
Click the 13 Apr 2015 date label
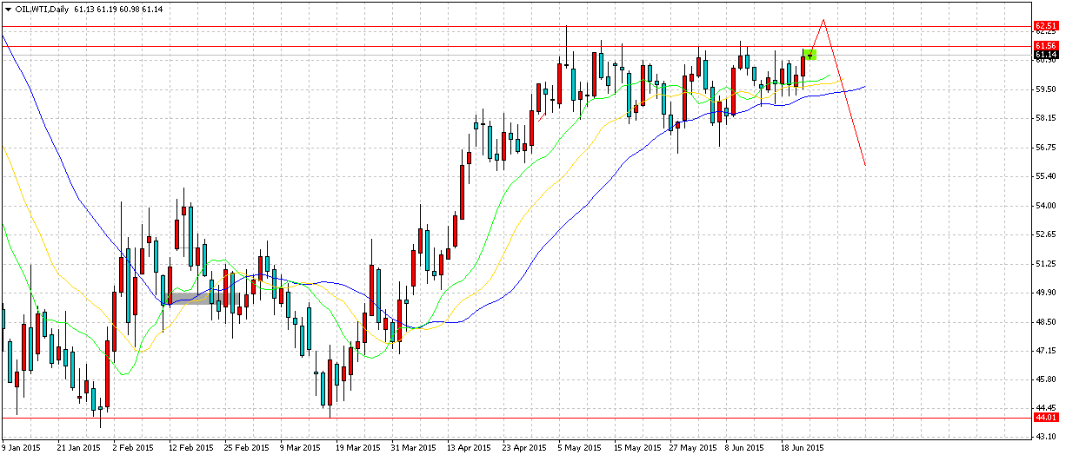coord(469,448)
